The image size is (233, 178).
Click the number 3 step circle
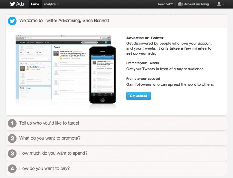click(x=12, y=154)
